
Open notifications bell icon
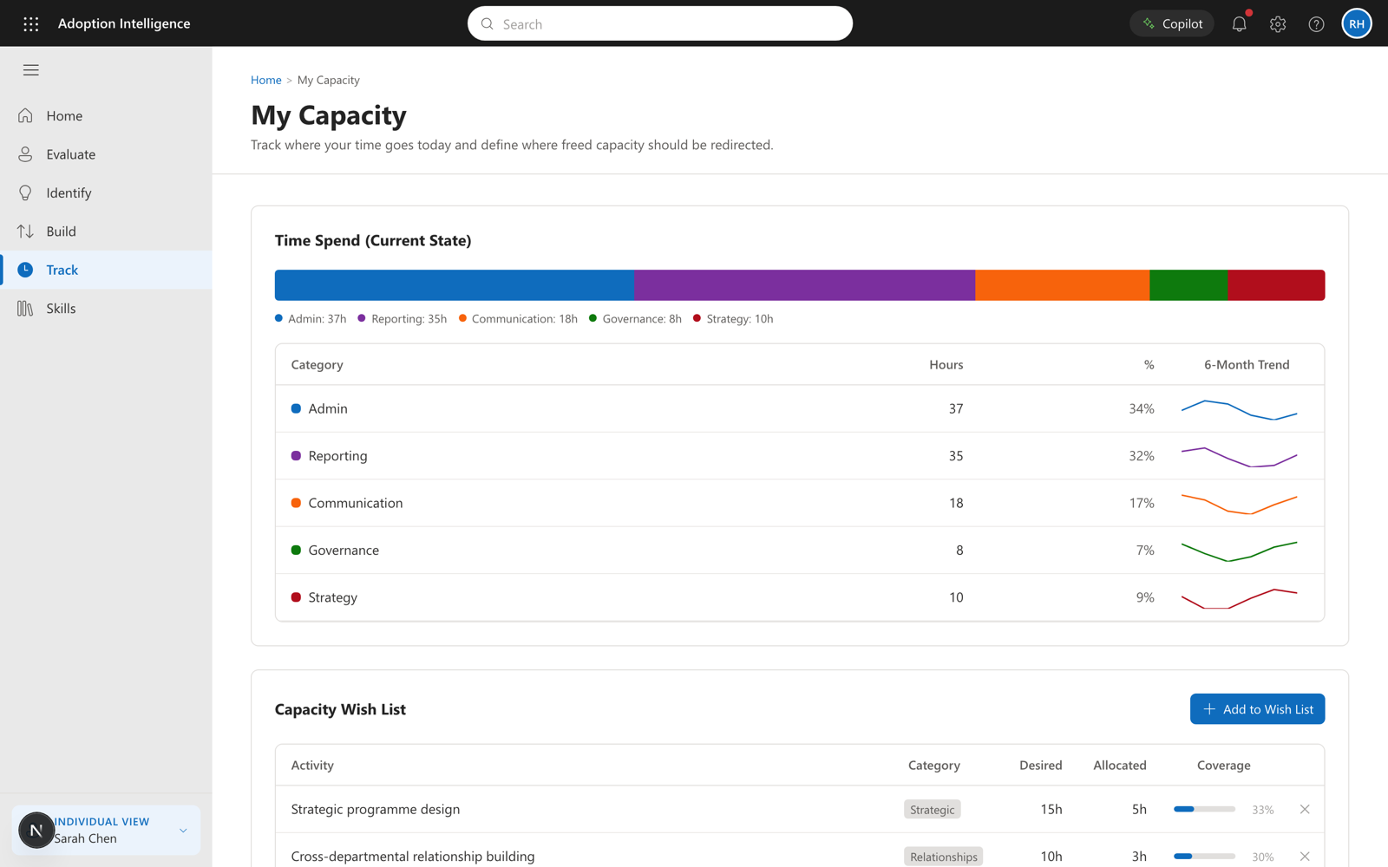pos(1239,24)
